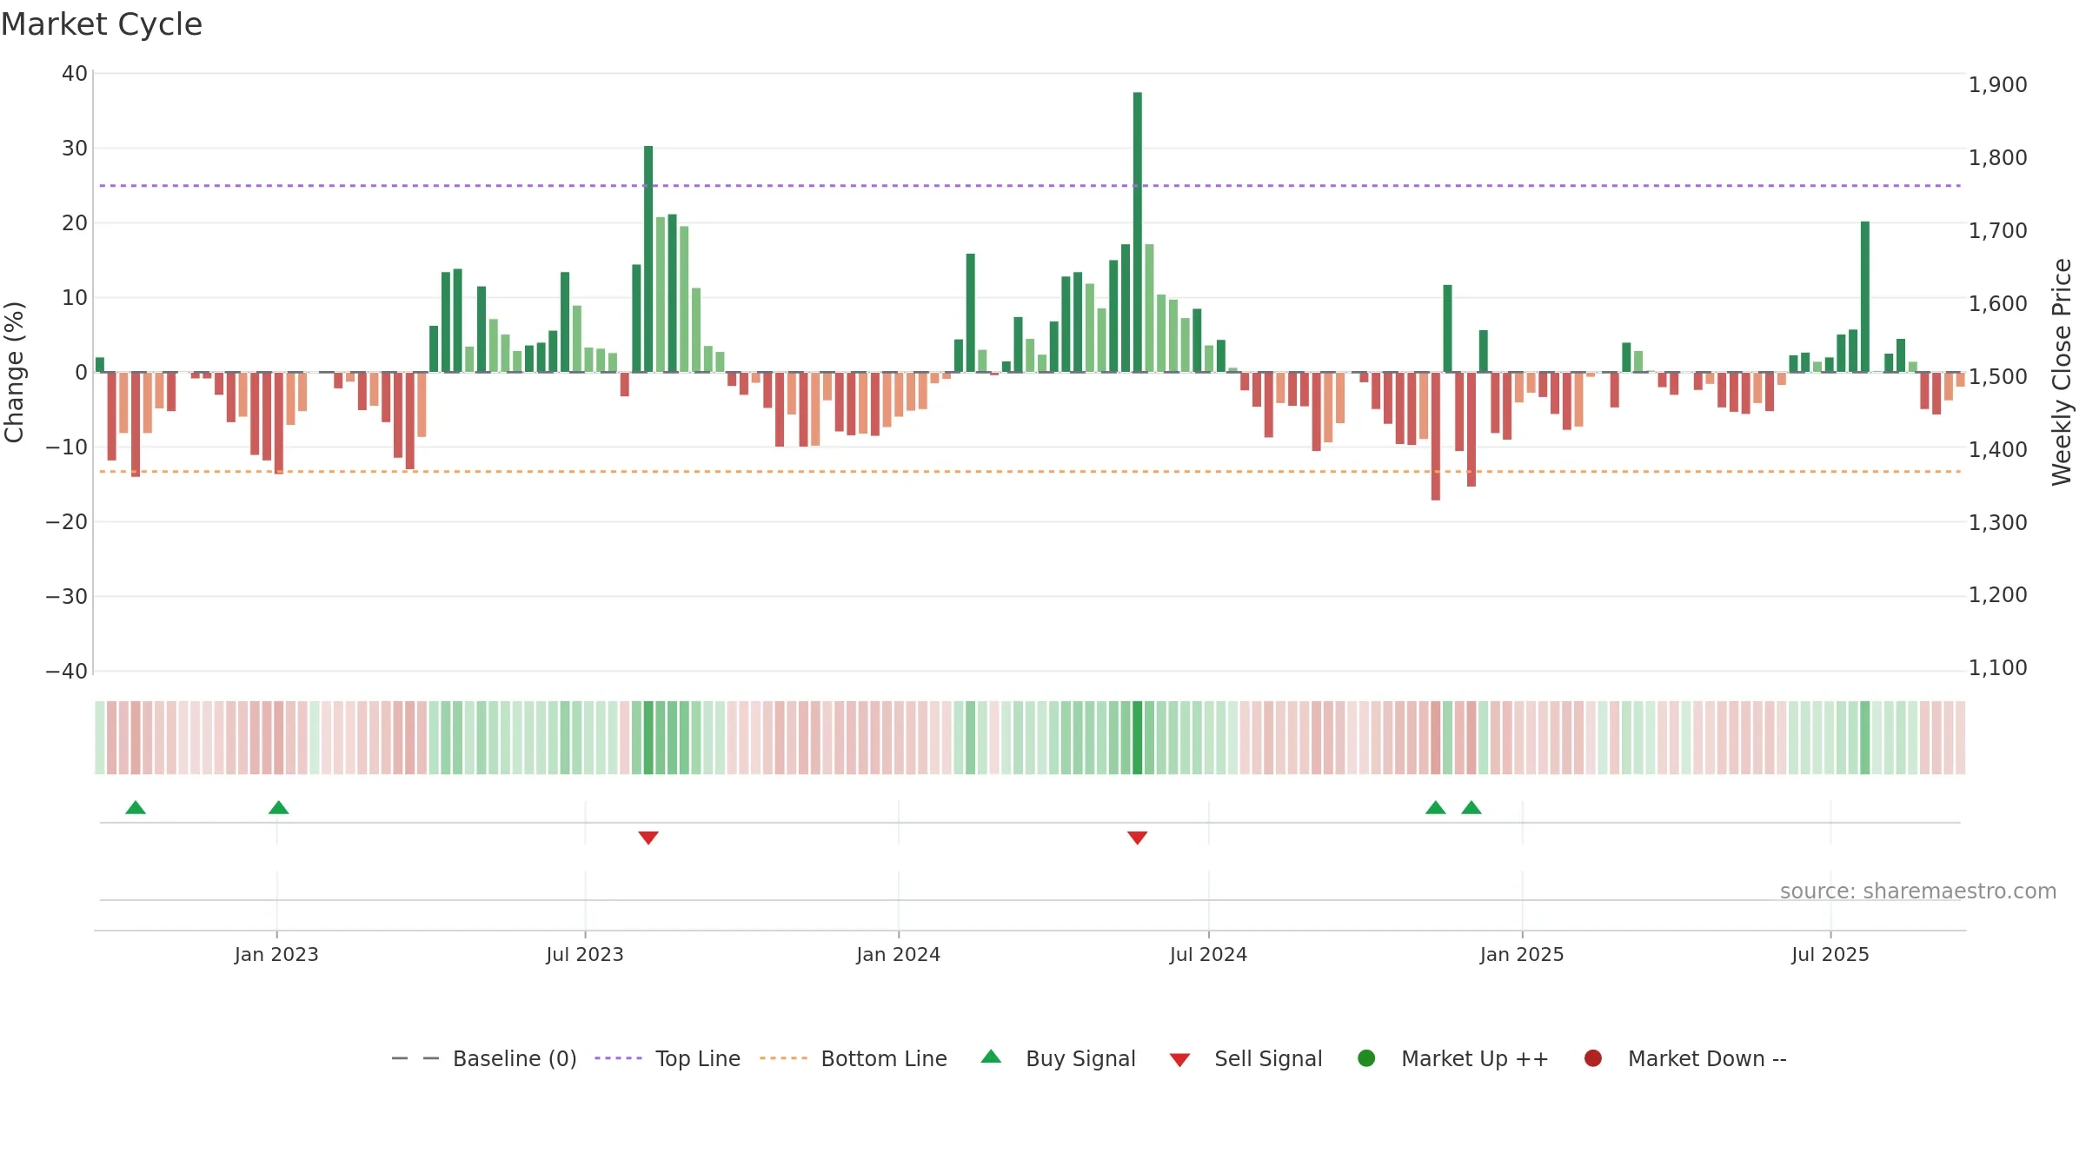Click the tall green bar just after Jul 2025
This screenshot has height=1173, width=2086.
[1865, 297]
